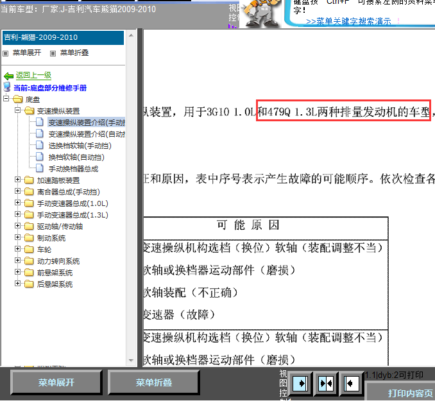The width and height of the screenshot is (435, 403).
Task: Click the 离合器总成(手动挡) folder icon
Action: point(29,192)
